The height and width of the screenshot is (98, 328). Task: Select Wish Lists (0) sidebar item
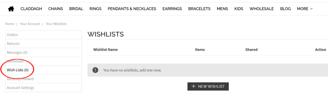coord(43,70)
